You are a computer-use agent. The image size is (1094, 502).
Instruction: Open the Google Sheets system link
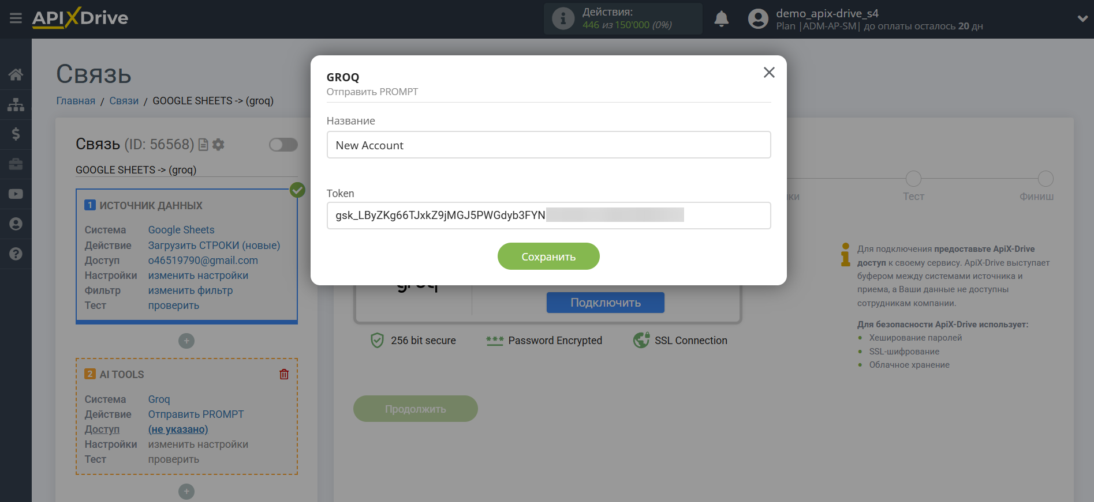[181, 230]
